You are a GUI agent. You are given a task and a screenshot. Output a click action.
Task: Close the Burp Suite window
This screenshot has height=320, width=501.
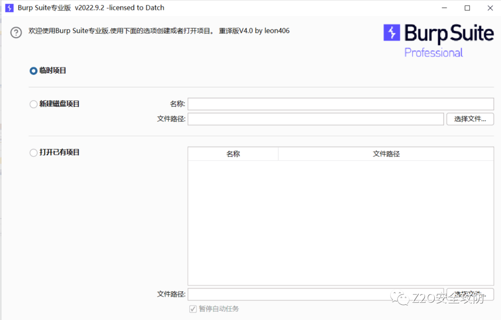(x=490, y=8)
